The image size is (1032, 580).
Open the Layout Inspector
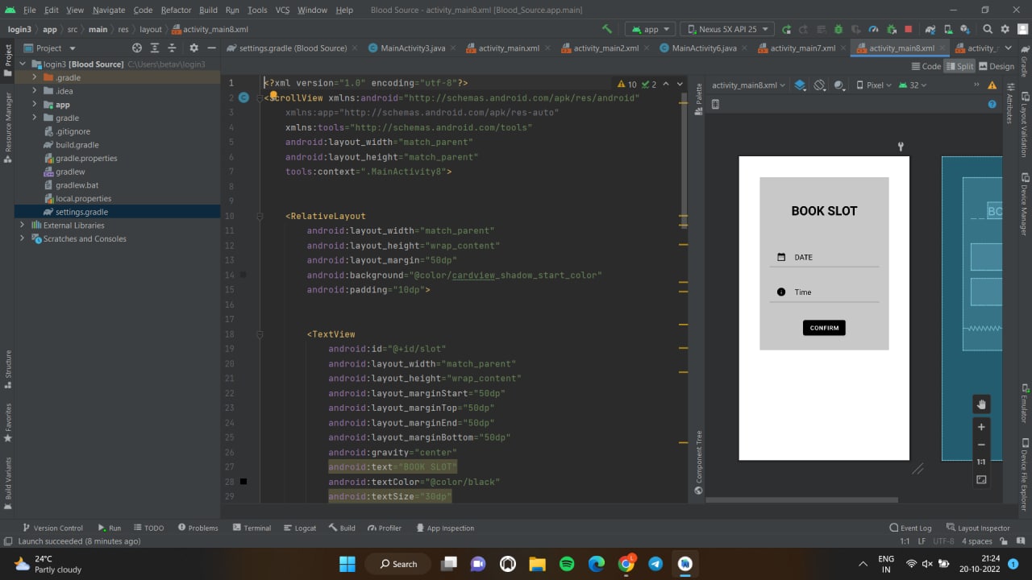point(978,528)
